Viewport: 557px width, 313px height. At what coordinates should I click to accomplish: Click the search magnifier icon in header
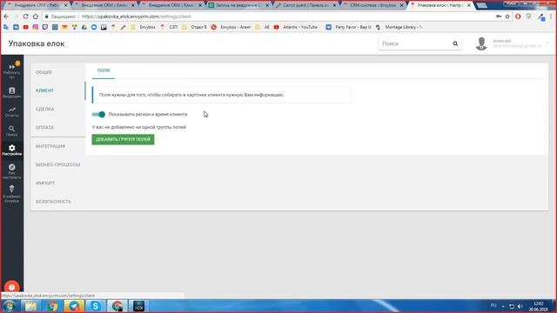455,43
